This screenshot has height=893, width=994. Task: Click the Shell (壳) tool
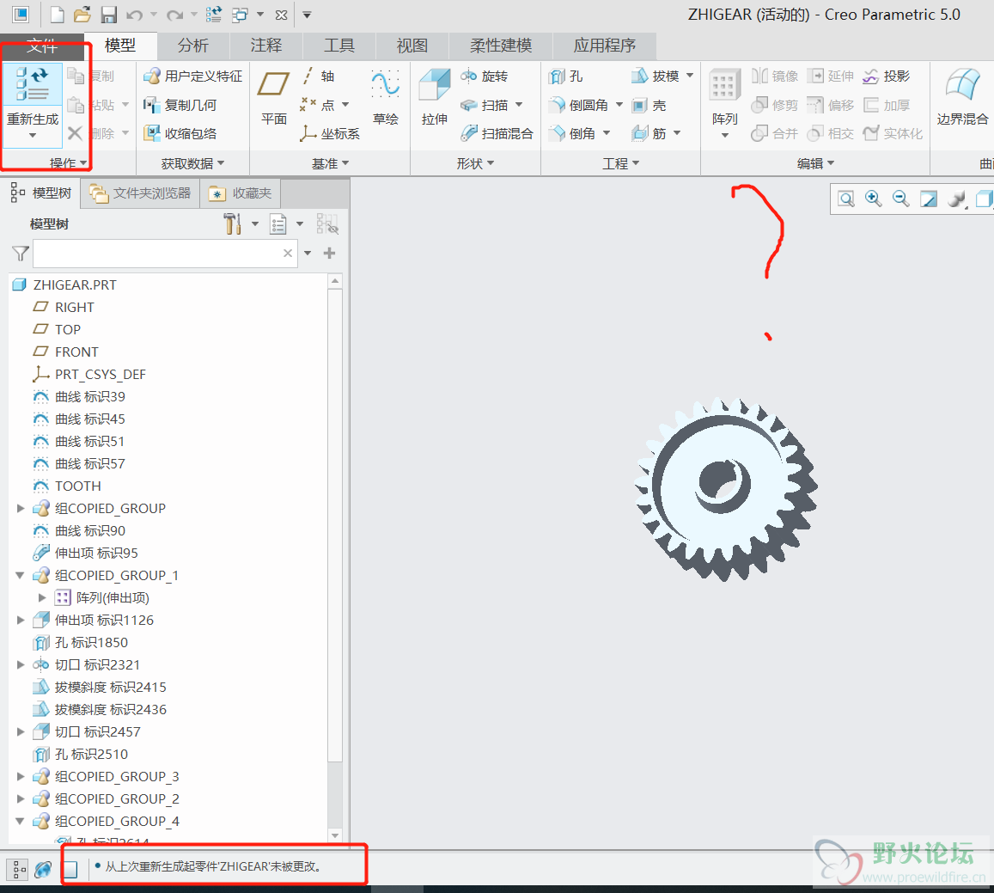click(649, 105)
